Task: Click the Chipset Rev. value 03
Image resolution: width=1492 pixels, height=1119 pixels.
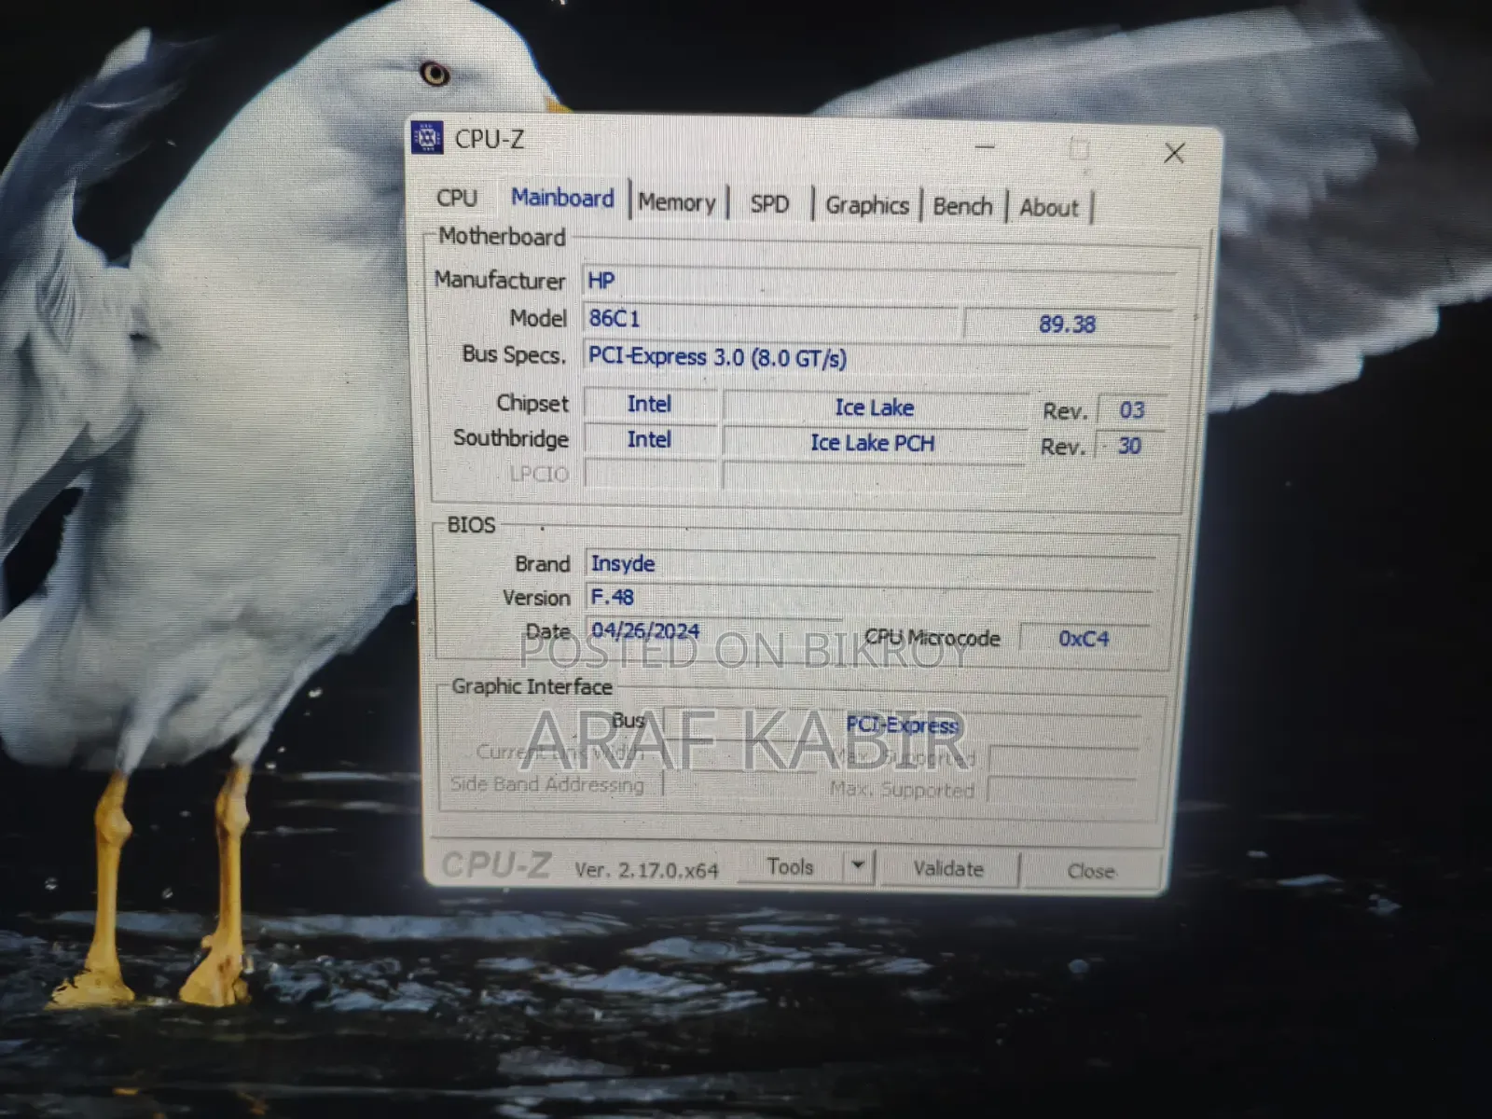Action: pos(1131,410)
